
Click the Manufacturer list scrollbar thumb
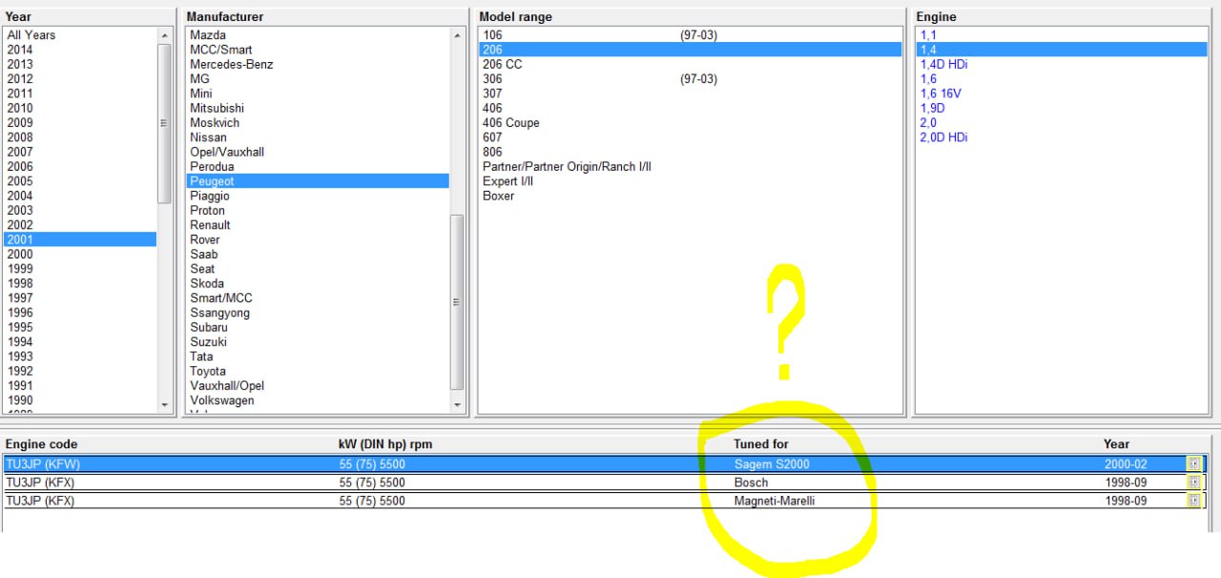tap(457, 301)
